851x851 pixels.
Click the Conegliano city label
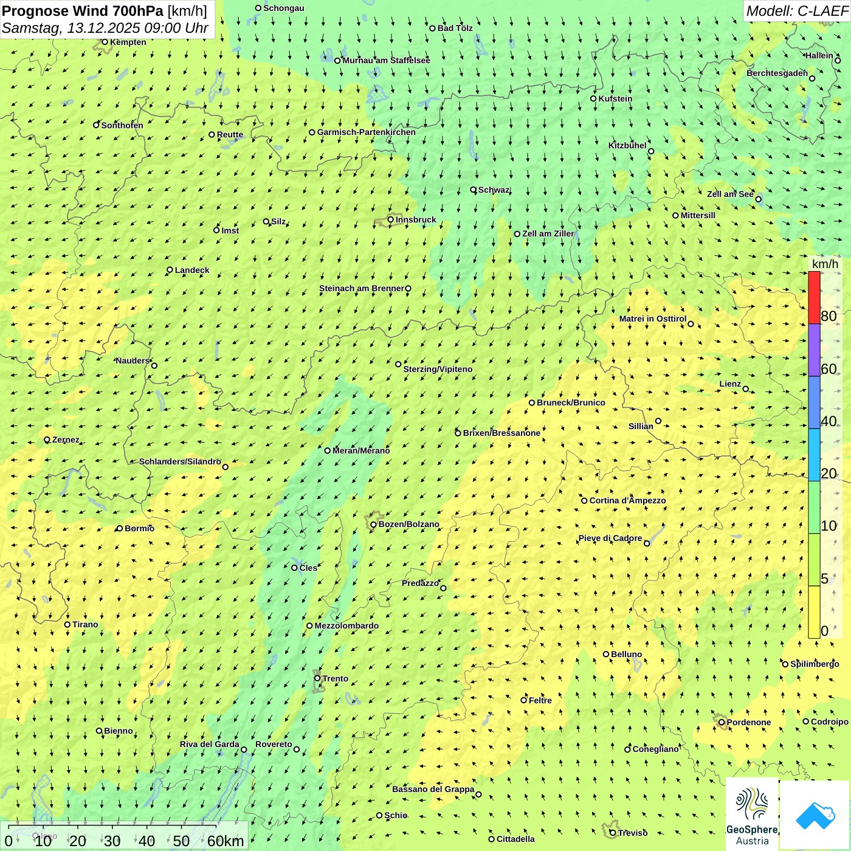point(655,749)
